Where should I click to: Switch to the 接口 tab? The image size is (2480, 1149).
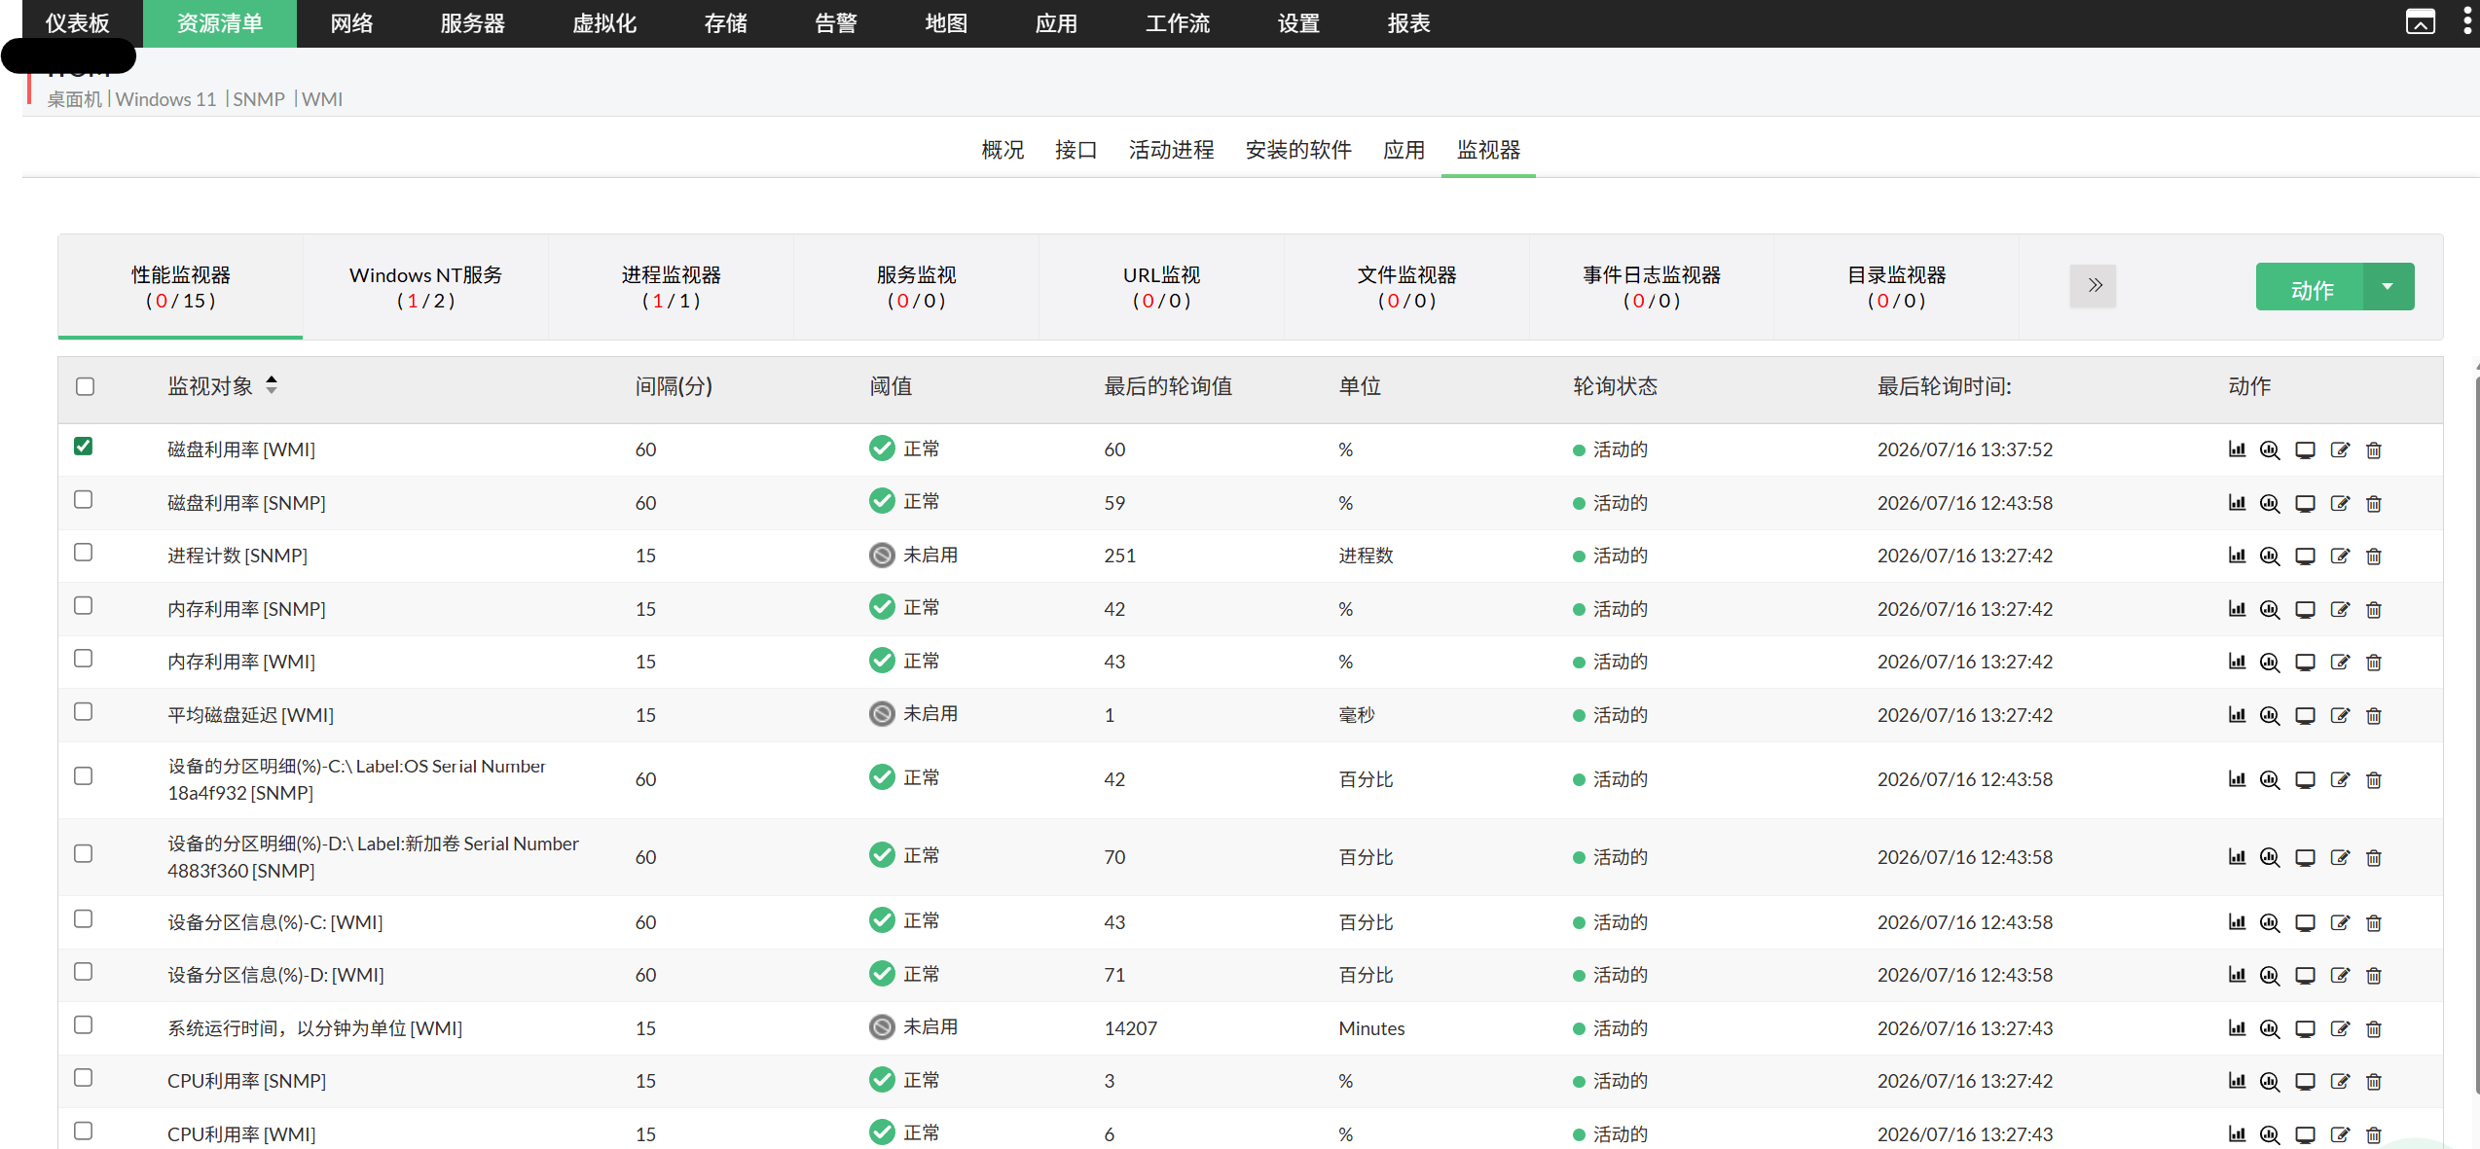(1076, 150)
